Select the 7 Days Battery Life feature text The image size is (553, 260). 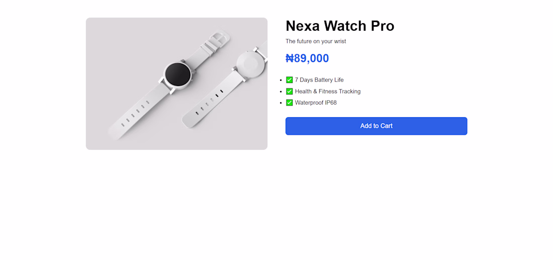point(319,80)
